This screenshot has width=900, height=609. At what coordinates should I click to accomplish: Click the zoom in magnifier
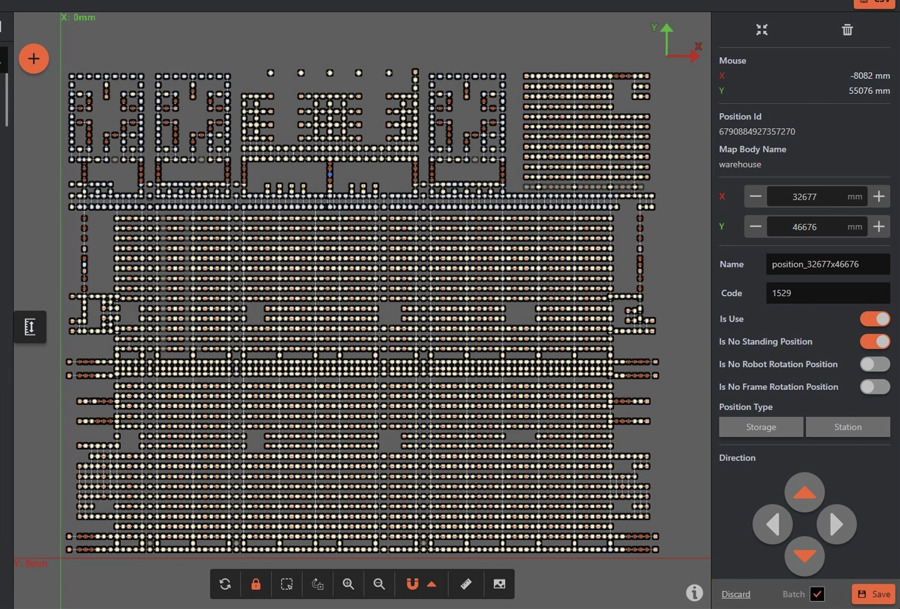pos(348,584)
